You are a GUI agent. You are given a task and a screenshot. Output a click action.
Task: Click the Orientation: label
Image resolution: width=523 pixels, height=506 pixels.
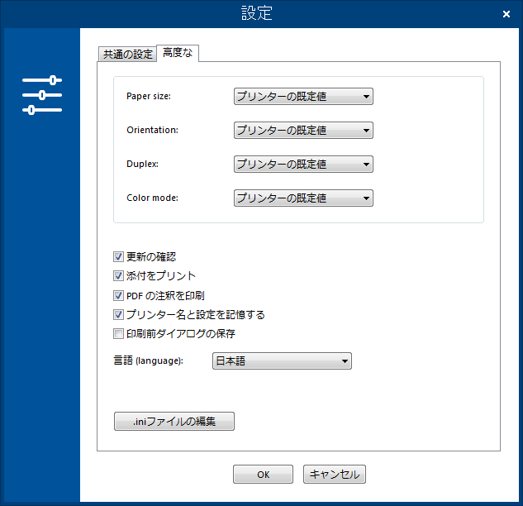[152, 130]
